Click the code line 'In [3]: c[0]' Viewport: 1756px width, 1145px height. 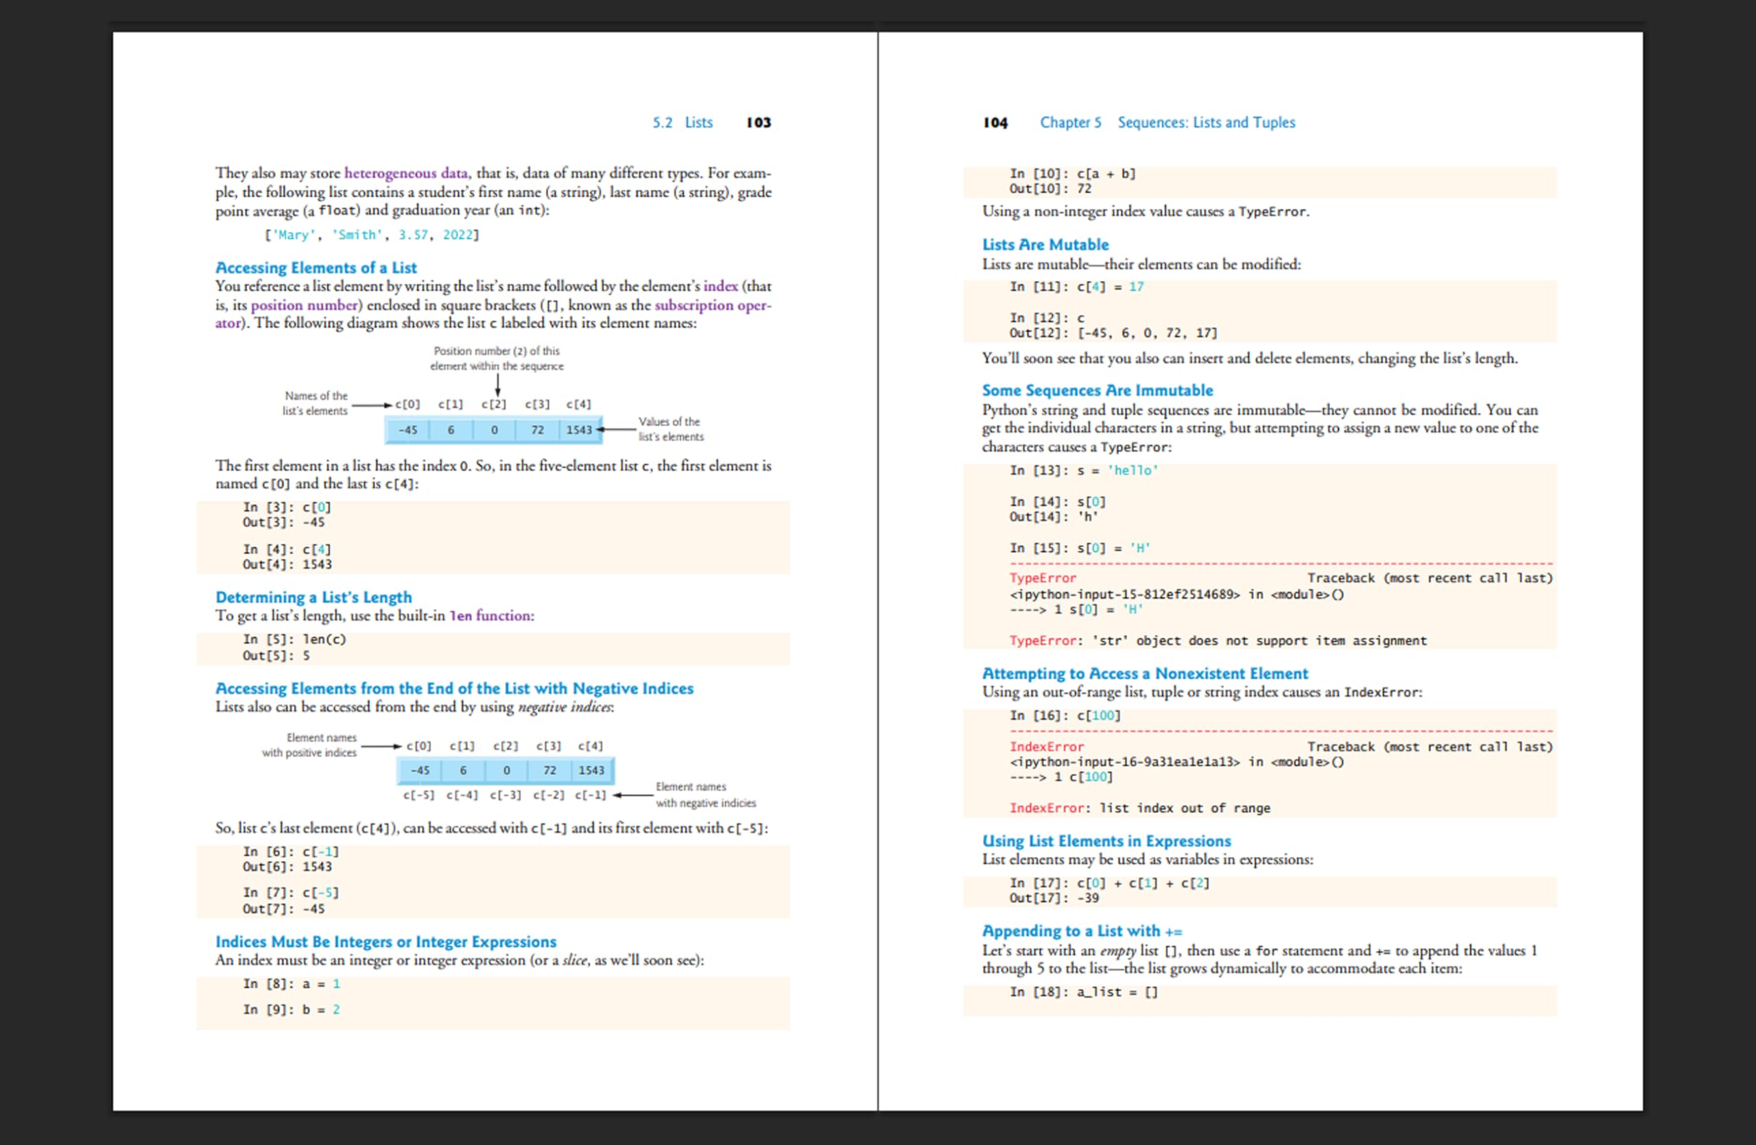coord(287,507)
